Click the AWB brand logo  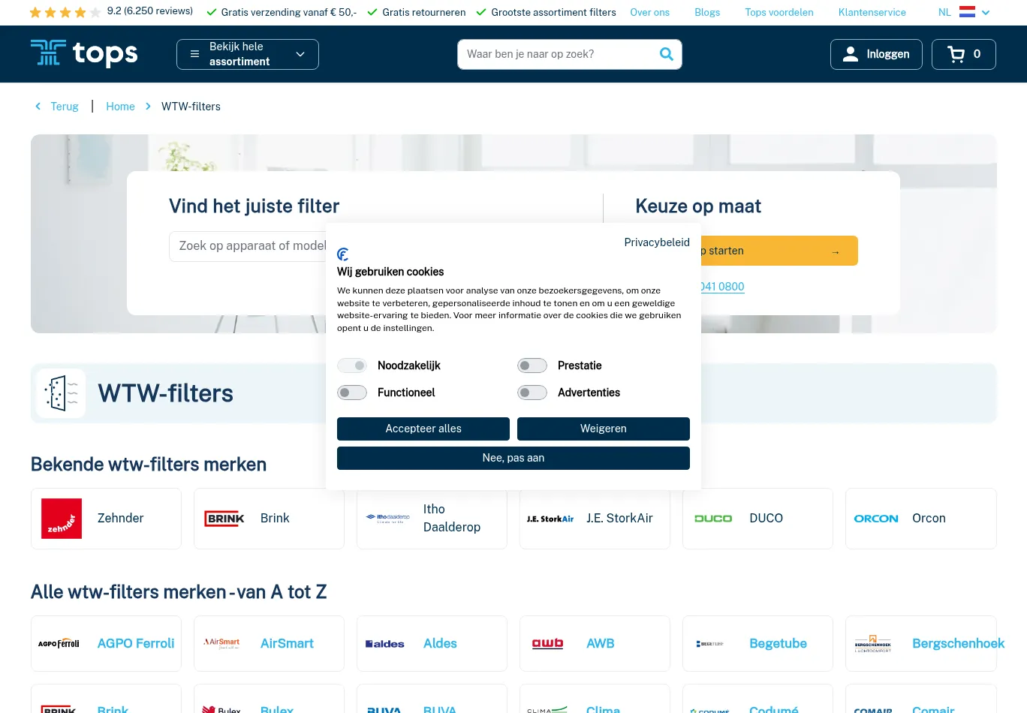pos(547,644)
